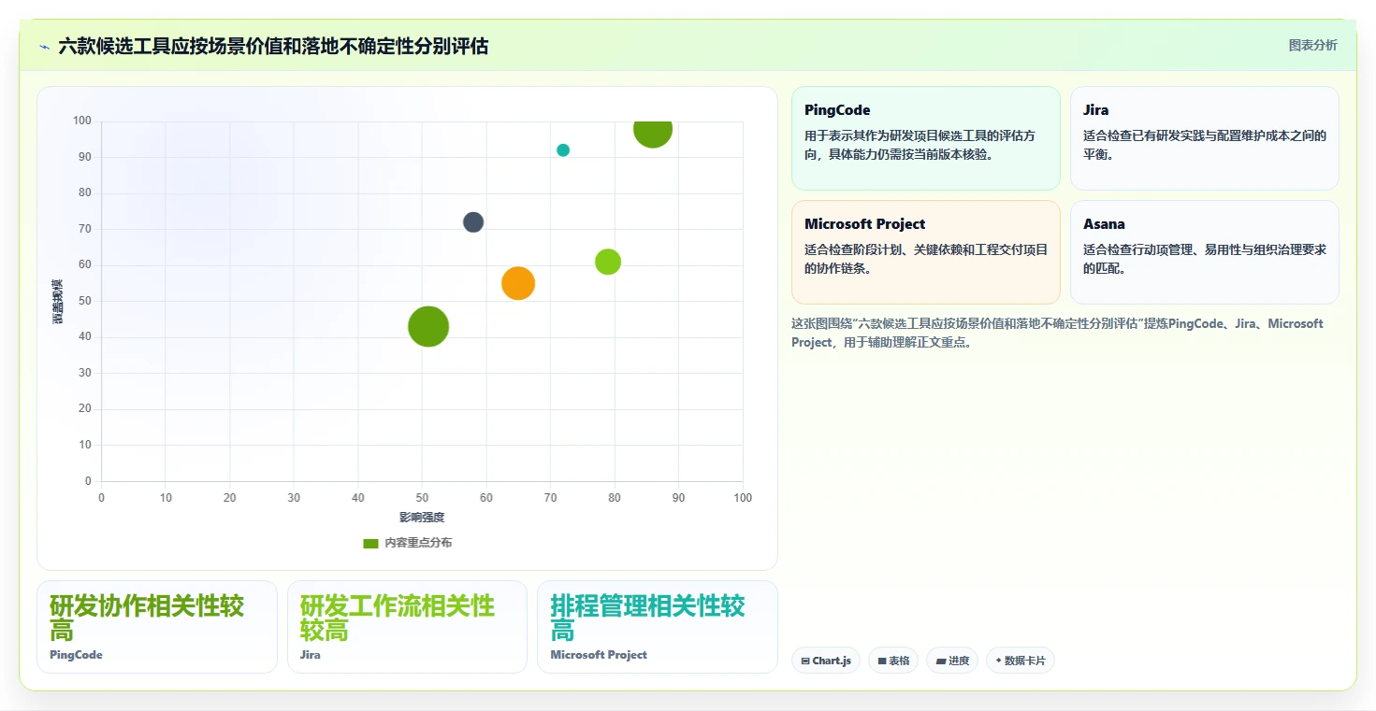Click the 研发工作流相关性较高 Jira stat card
Image resolution: width=1376 pixels, height=711 pixels.
coord(407,627)
